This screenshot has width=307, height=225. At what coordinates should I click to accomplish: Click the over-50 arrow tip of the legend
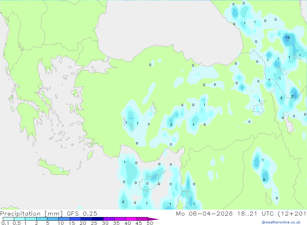[x=153, y=219]
